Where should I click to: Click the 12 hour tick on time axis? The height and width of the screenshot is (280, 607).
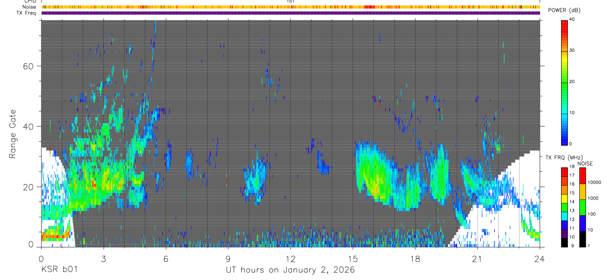[290, 259]
